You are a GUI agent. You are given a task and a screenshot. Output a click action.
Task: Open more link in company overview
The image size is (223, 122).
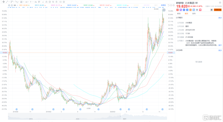coord(220,18)
